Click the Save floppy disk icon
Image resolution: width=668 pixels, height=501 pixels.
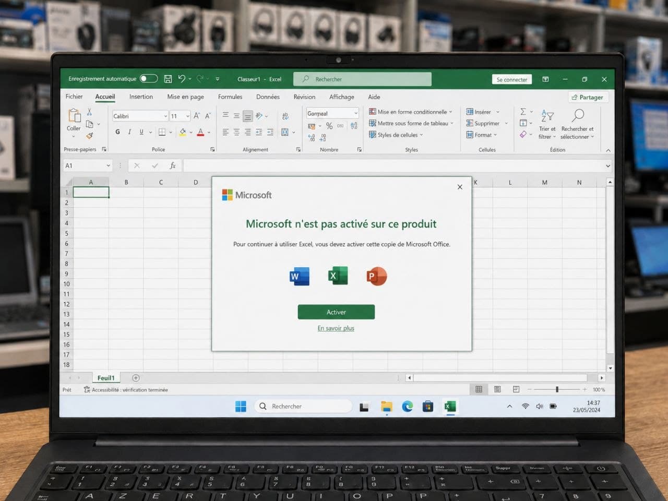click(168, 79)
